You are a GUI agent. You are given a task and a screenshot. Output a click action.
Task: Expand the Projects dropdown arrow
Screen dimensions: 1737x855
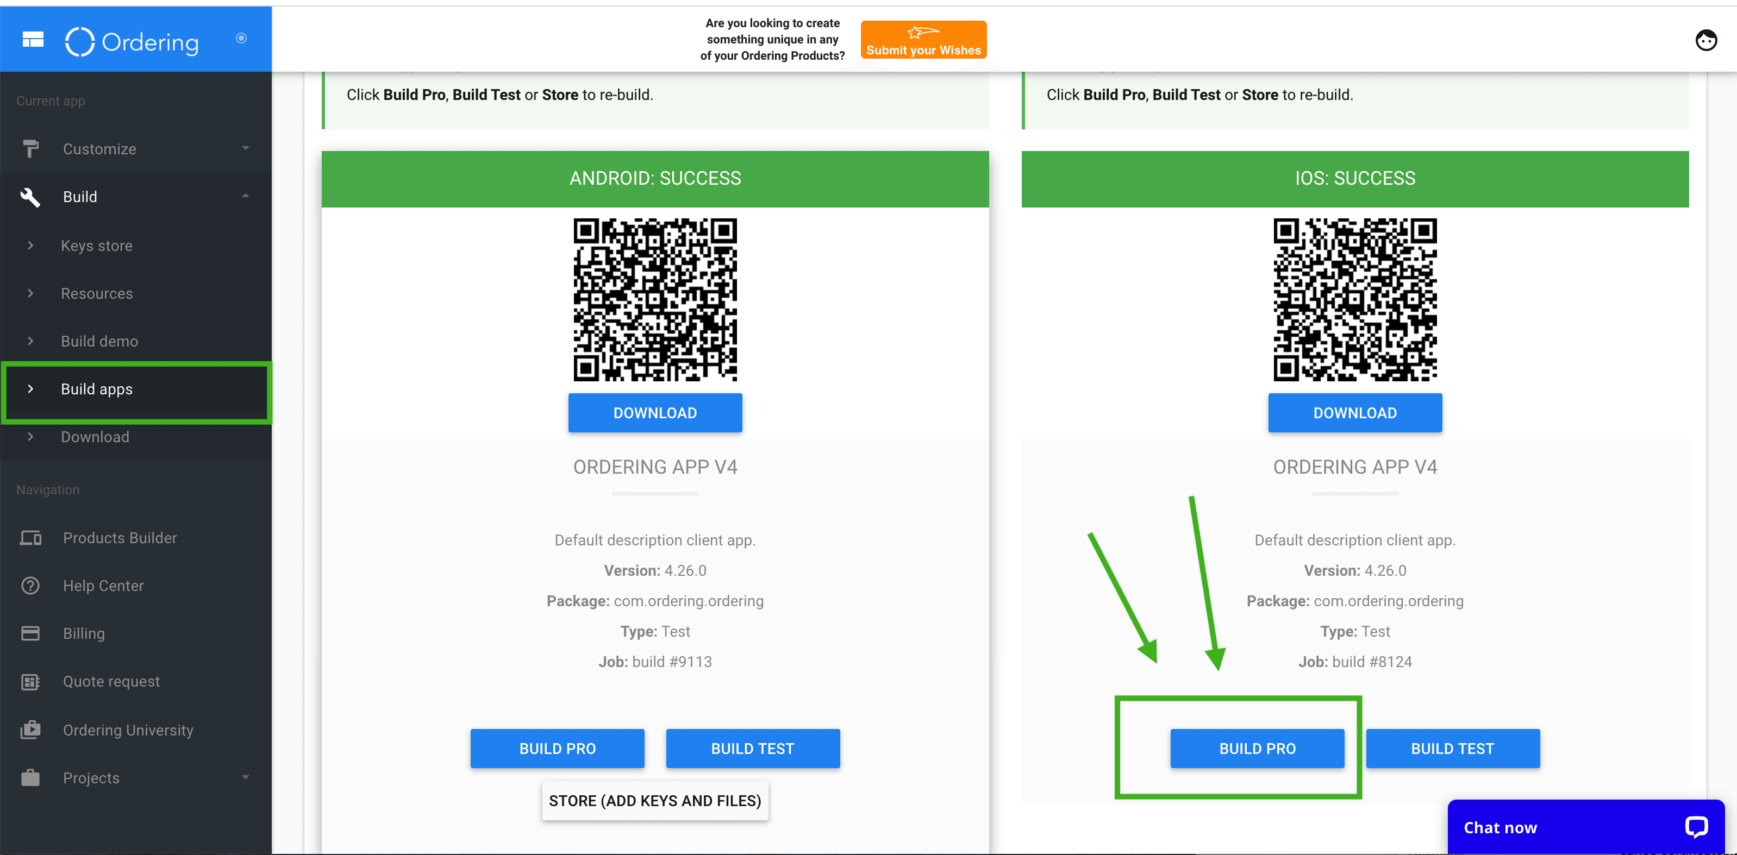(246, 777)
